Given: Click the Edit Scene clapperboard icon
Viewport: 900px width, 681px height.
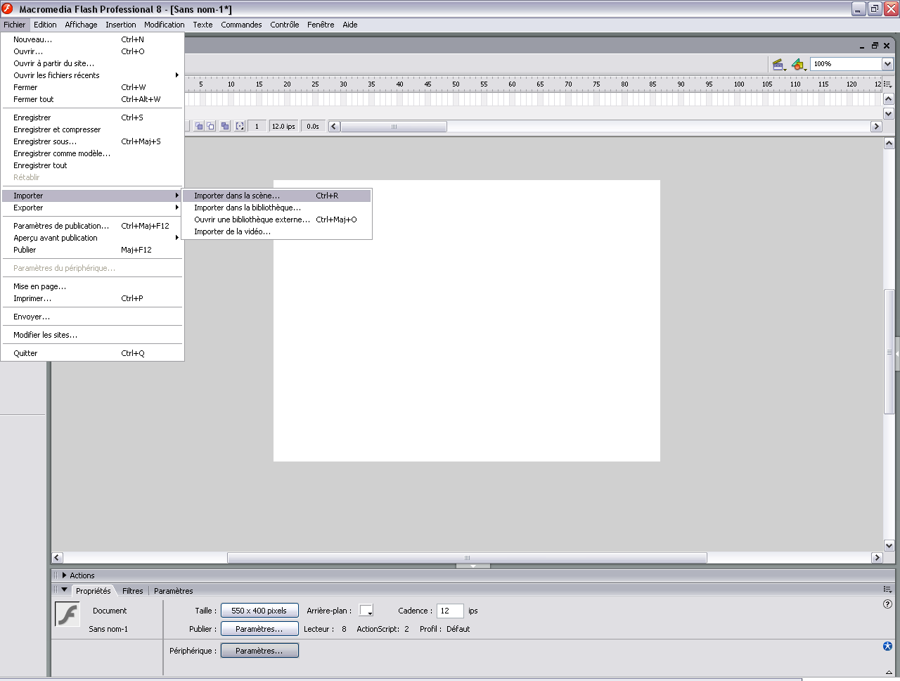Looking at the screenshot, I should coord(778,65).
